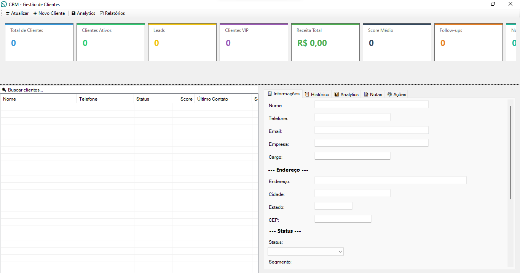Click the details panel vertical scrollbar

coord(510,152)
